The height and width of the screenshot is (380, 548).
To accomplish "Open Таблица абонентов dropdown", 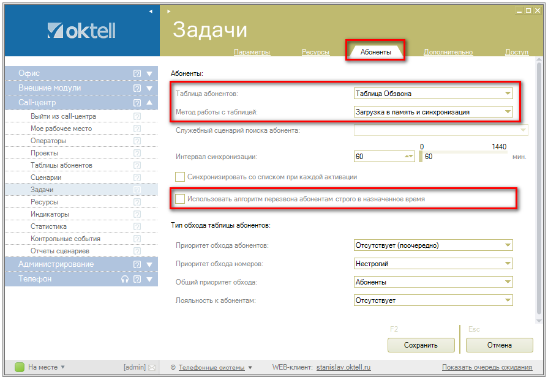I will [x=508, y=94].
